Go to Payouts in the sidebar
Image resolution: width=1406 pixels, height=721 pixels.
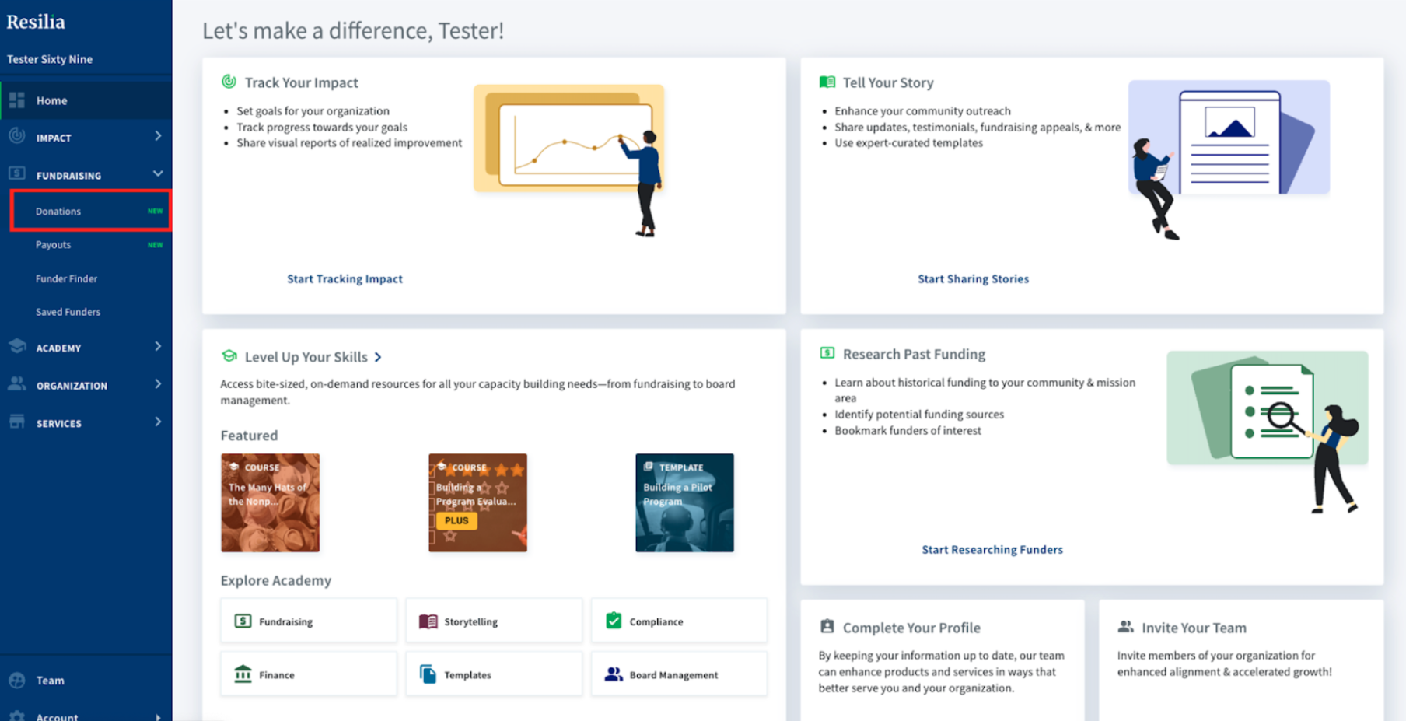coord(53,244)
